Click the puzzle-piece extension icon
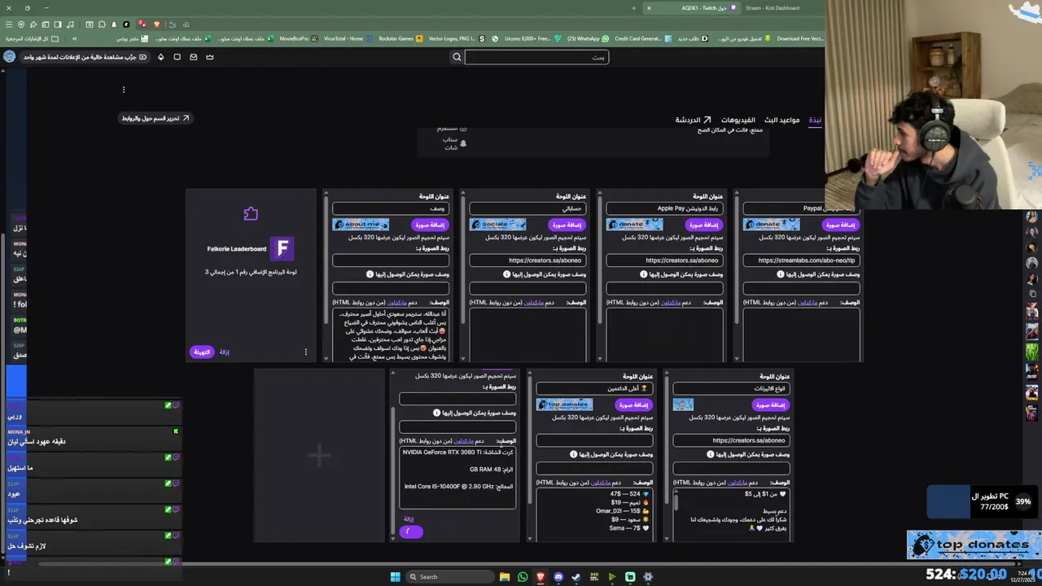The height and width of the screenshot is (586, 1042). [x=251, y=214]
